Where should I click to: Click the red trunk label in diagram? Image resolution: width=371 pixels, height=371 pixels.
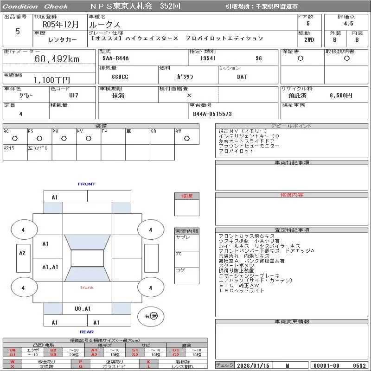click(x=87, y=288)
